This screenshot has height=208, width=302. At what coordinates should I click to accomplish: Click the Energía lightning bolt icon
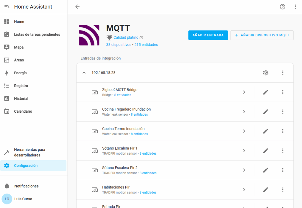point(7,73)
